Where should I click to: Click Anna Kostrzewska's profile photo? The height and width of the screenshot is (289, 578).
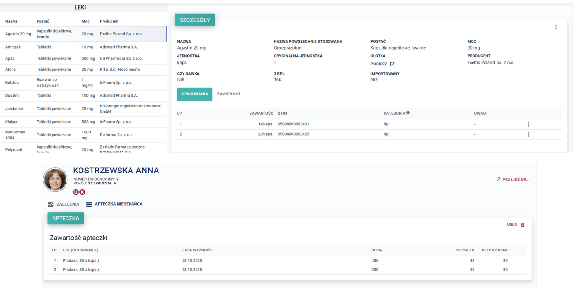click(x=55, y=180)
